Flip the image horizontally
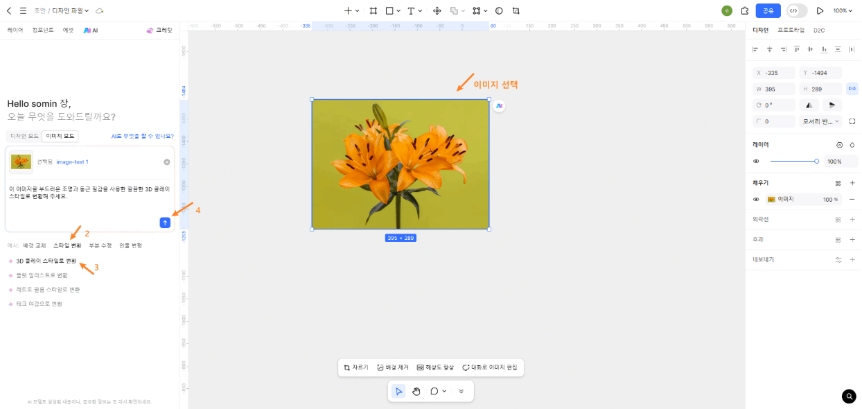This screenshot has width=862, height=409. click(808, 105)
